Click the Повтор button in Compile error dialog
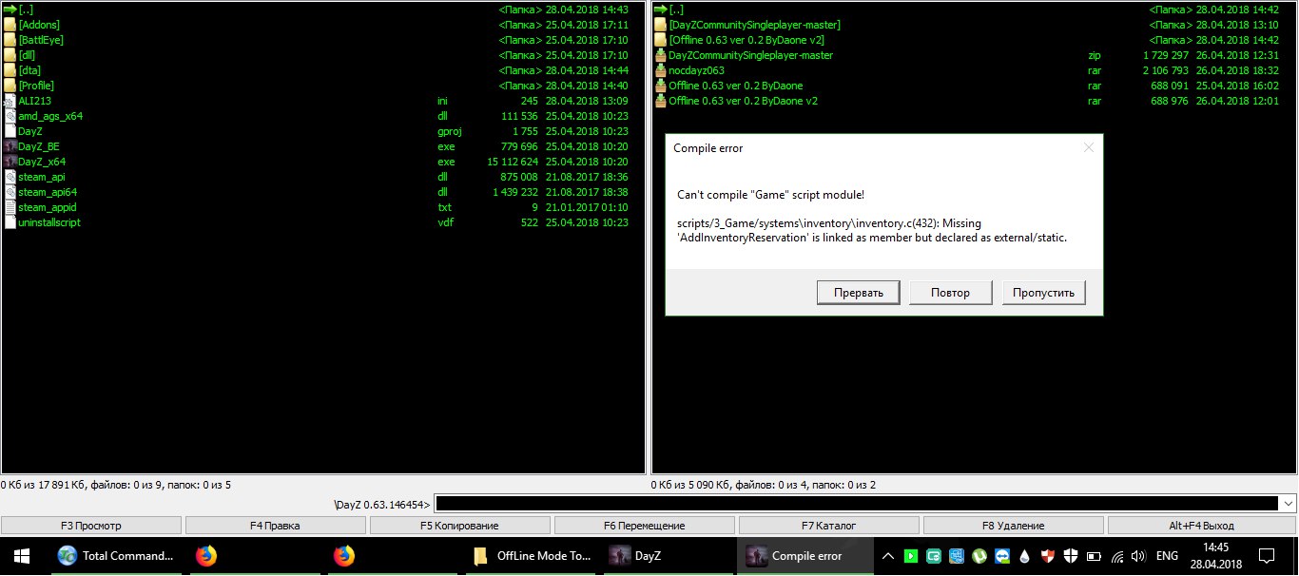1299x576 pixels. [951, 293]
